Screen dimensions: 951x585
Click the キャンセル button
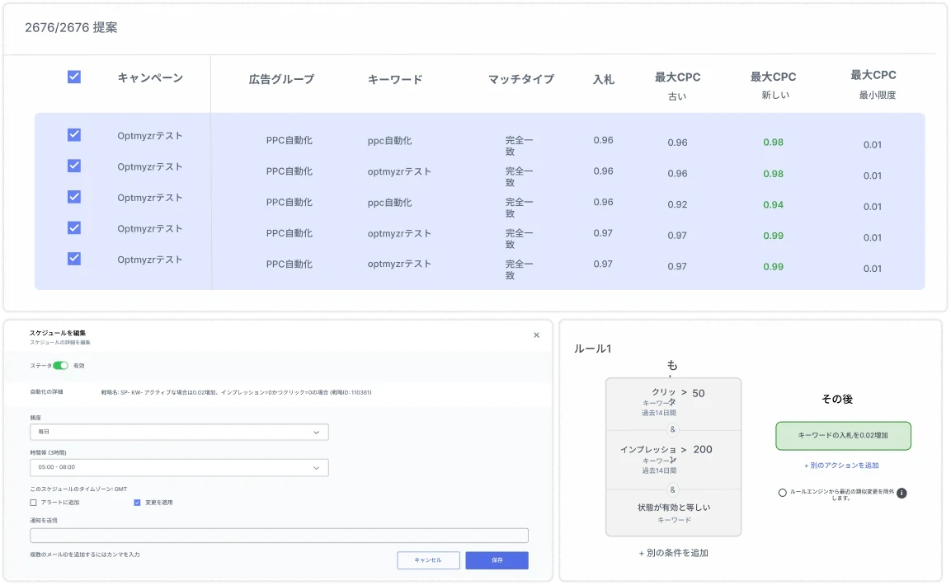pos(428,560)
